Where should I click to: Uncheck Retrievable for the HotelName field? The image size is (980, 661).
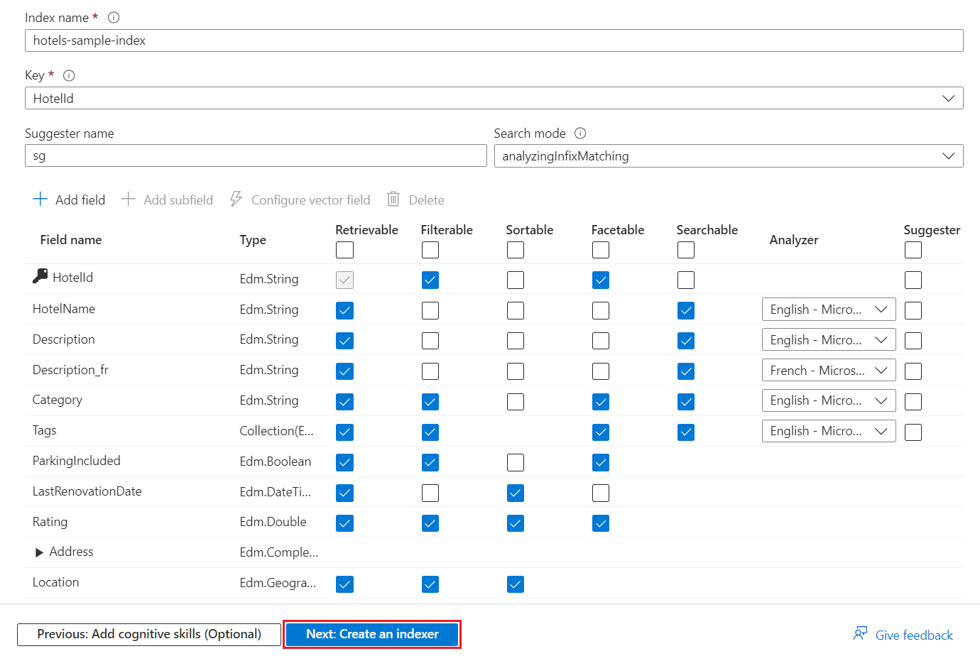(345, 310)
